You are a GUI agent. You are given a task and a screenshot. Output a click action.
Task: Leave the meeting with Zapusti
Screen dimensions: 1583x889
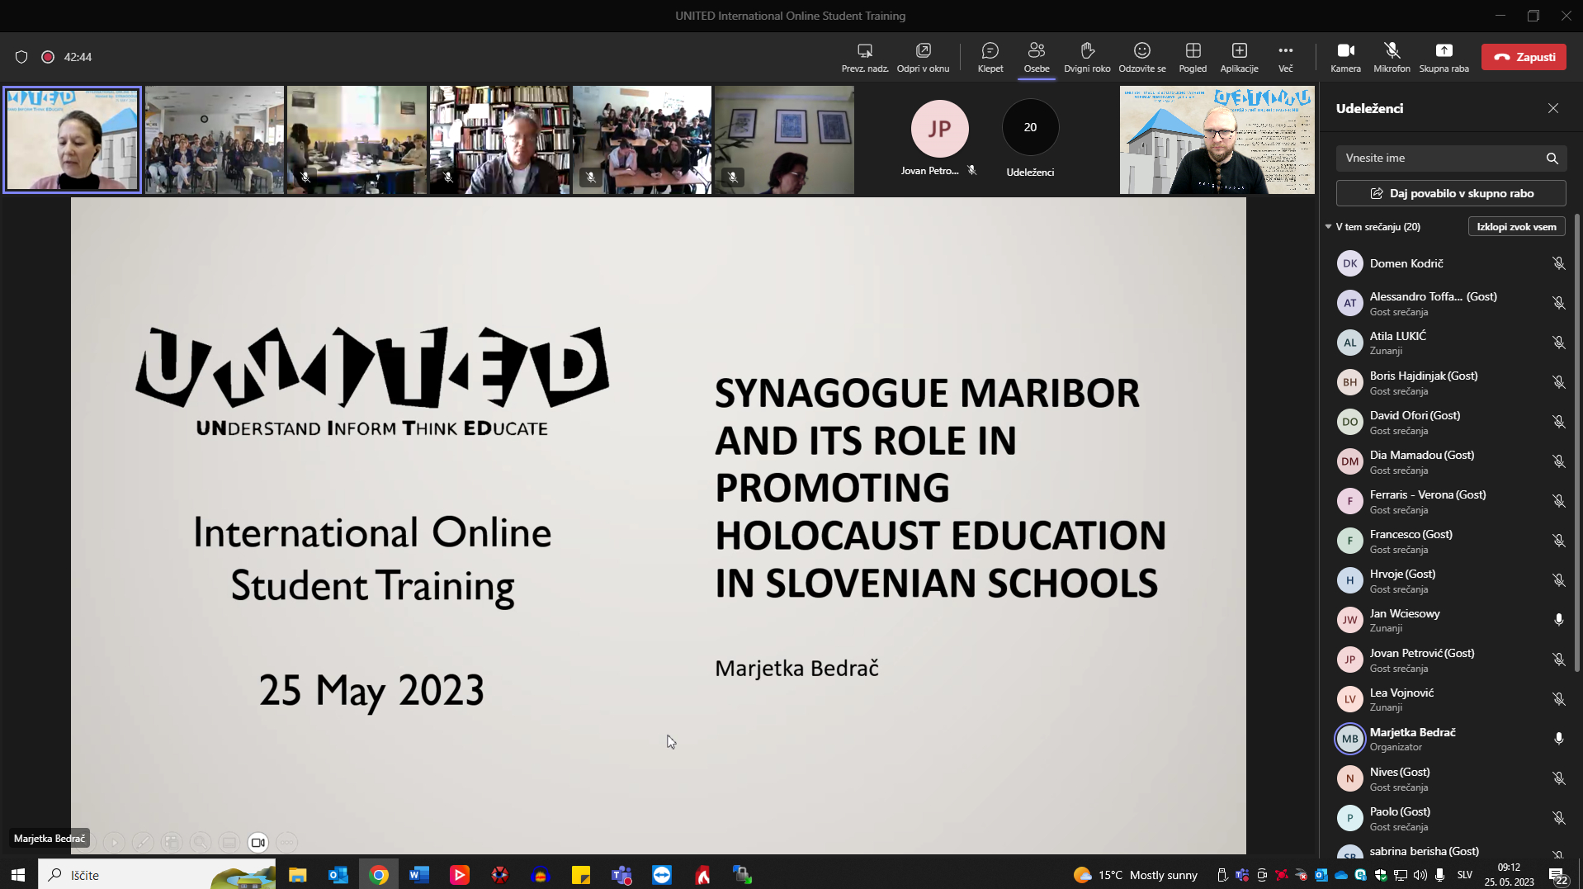click(1524, 57)
